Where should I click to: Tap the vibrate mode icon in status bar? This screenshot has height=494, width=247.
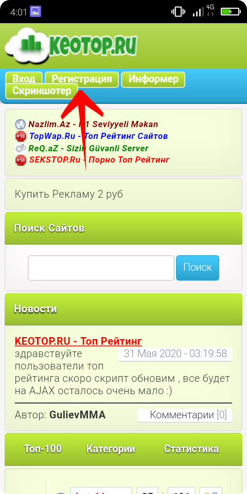coord(179,12)
